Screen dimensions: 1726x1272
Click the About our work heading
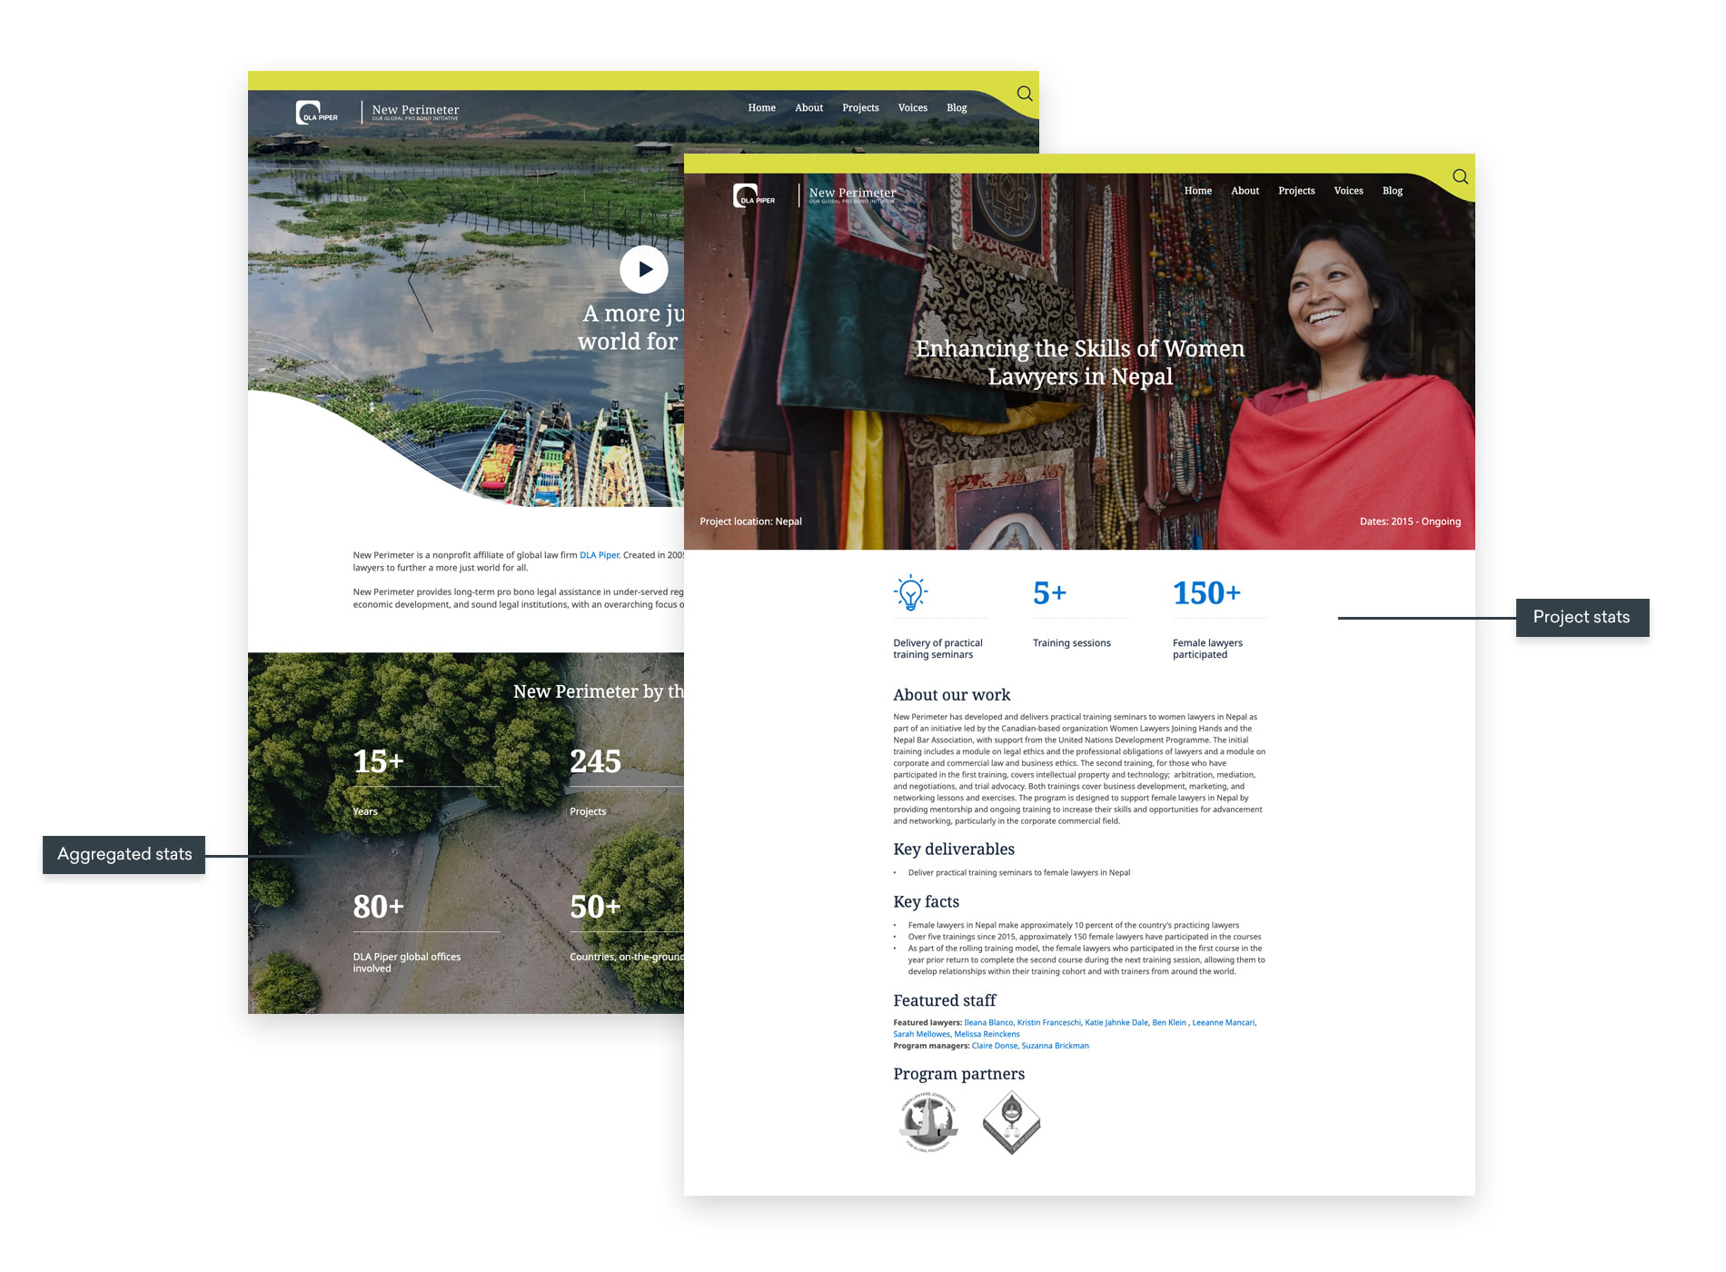click(x=951, y=695)
